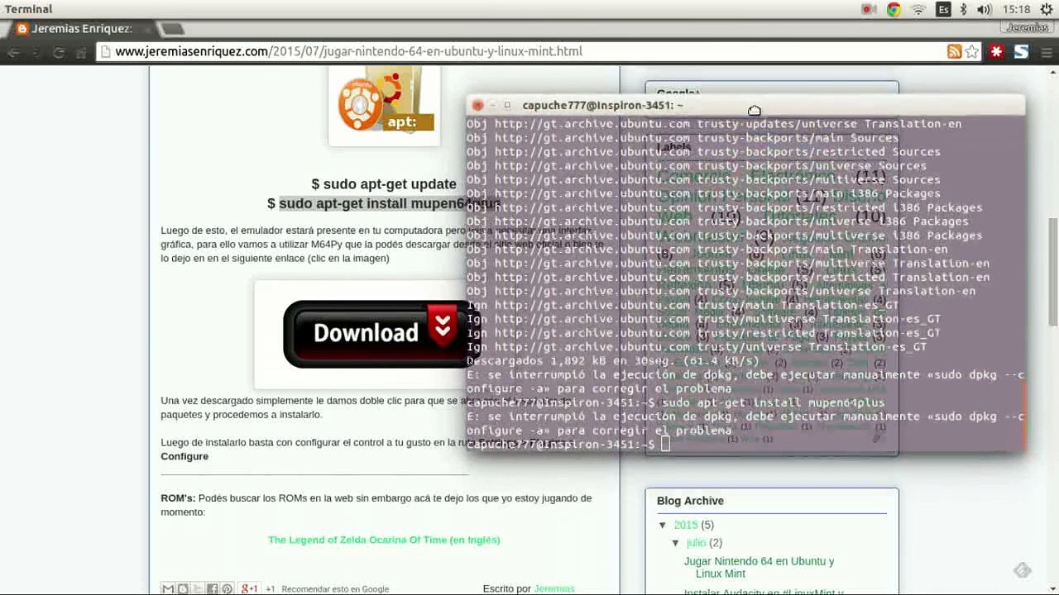1059x595 pixels.
Task: Collapse the 2015 archive triangle
Action: (663, 525)
